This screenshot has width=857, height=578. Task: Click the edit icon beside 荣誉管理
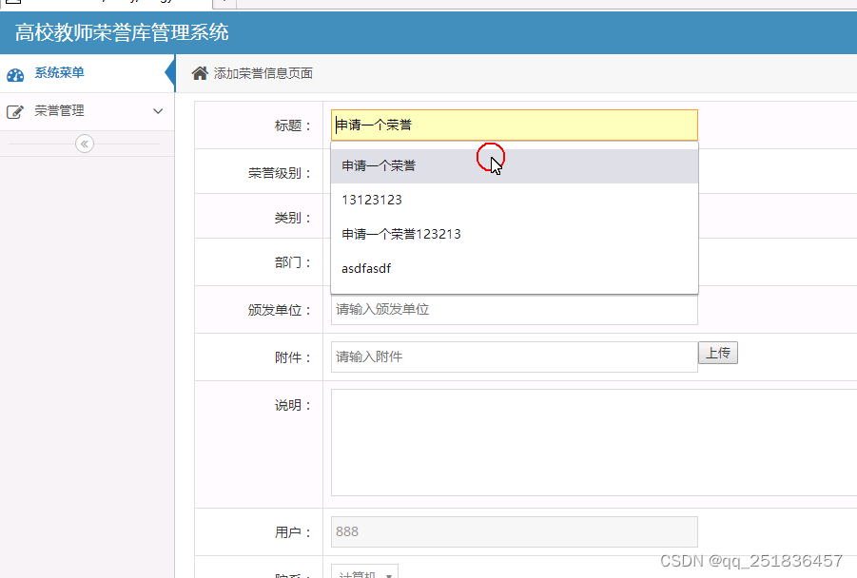click(15, 112)
